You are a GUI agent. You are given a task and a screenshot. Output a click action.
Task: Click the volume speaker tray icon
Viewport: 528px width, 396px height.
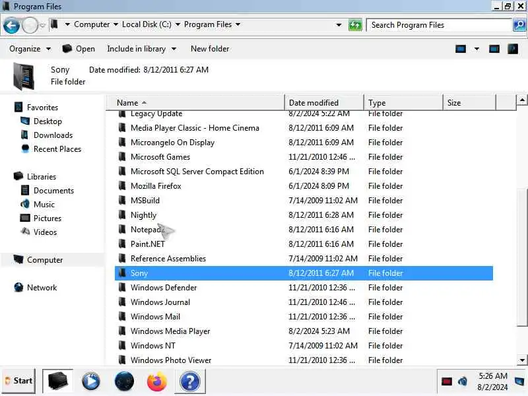pos(463,381)
